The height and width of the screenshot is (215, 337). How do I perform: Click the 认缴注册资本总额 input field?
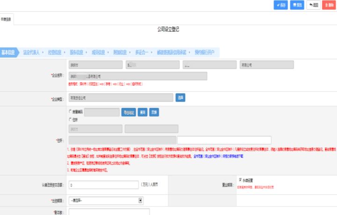pyautogui.click(x=103, y=185)
